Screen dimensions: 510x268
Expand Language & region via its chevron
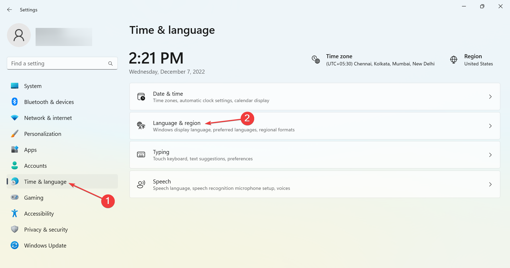490,126
